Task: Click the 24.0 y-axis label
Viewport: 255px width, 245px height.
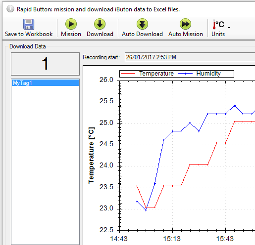Action: [106, 165]
